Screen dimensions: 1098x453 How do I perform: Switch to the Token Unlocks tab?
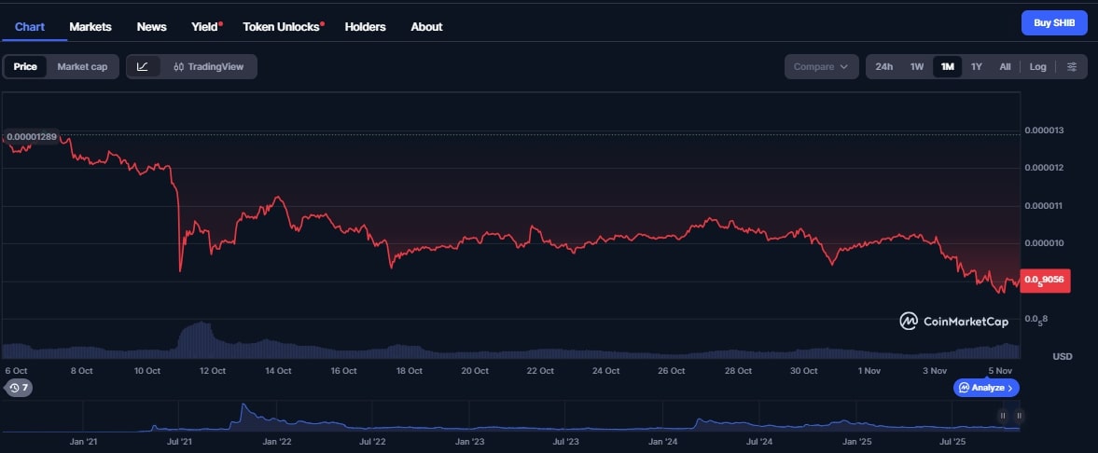[284, 26]
